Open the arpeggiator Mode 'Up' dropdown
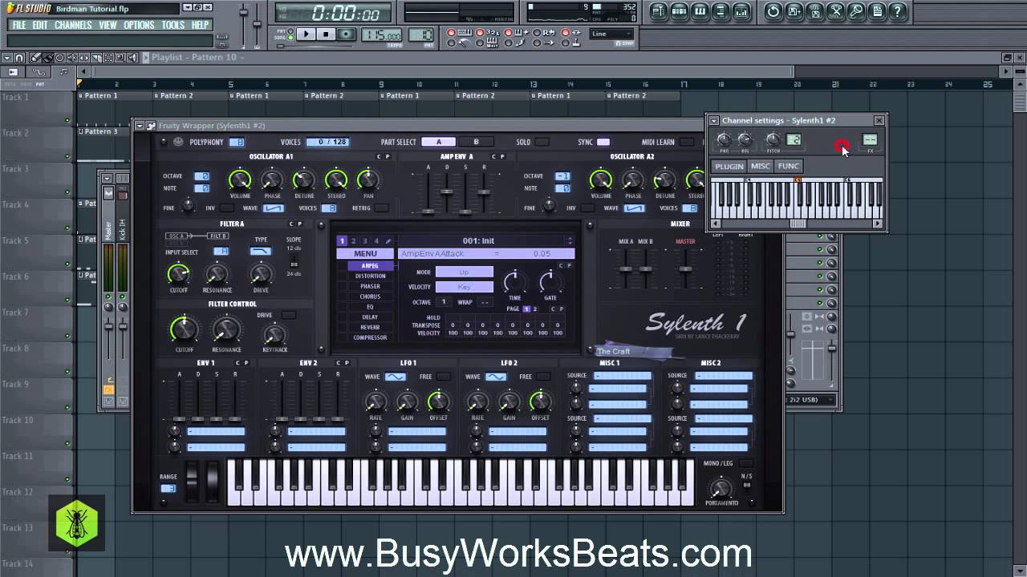The image size is (1027, 577). [465, 272]
